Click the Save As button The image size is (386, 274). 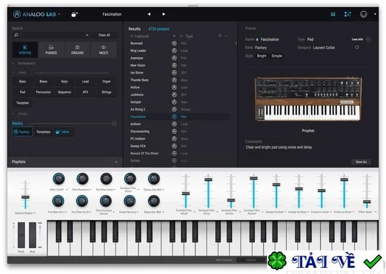[361, 162]
